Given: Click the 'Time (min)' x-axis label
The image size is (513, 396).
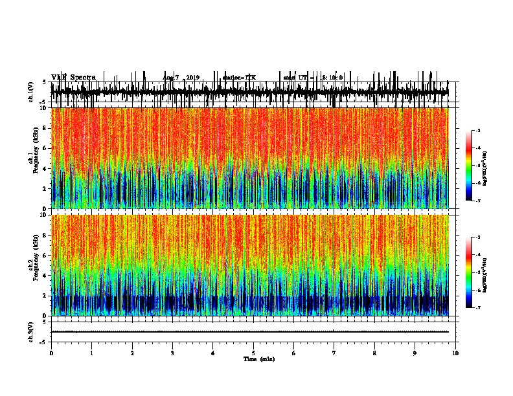Looking at the screenshot, I should pyautogui.click(x=259, y=359).
